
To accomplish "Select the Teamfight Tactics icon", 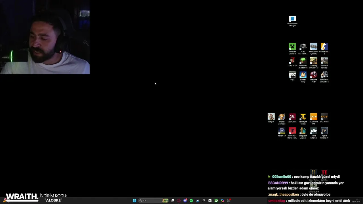I will (303, 119).
